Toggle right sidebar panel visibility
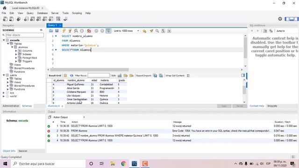The image size is (299, 168). (296, 19)
